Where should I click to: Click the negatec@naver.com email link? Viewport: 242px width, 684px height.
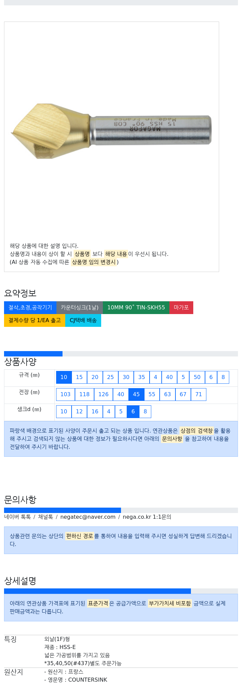pyautogui.click(x=88, y=517)
